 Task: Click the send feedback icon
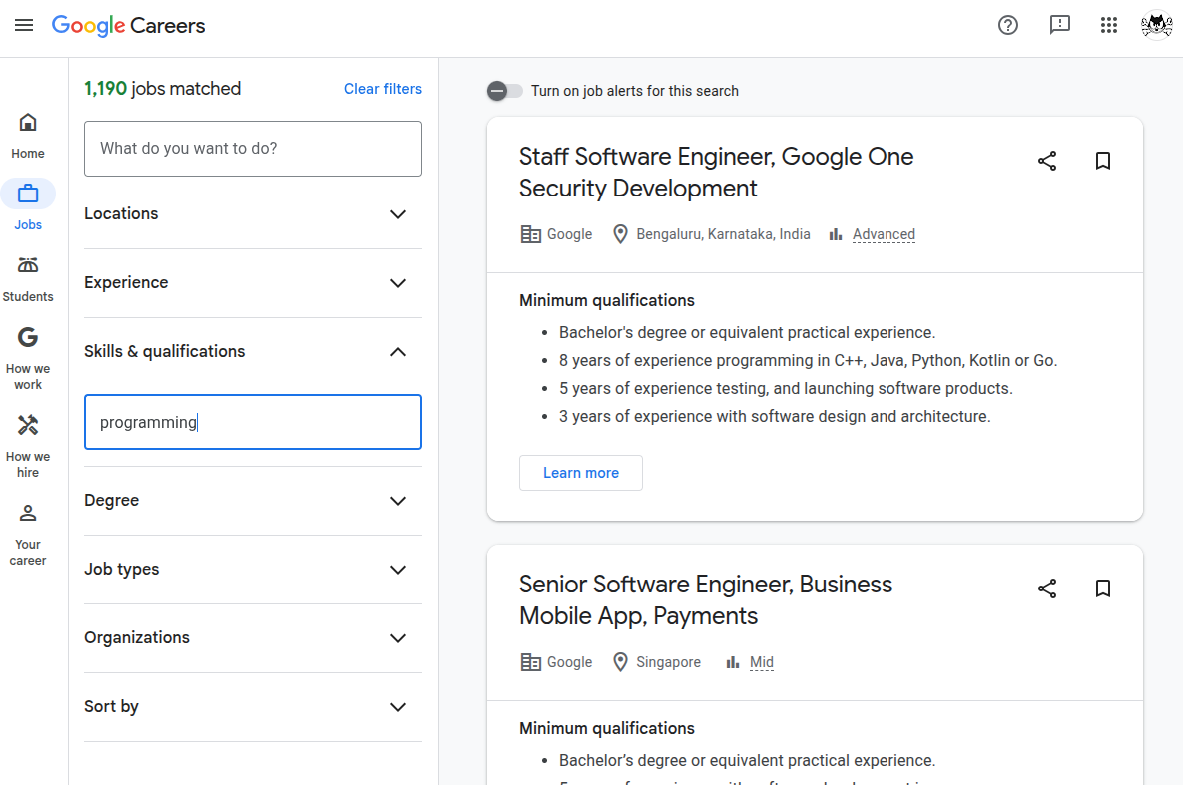pyautogui.click(x=1060, y=25)
